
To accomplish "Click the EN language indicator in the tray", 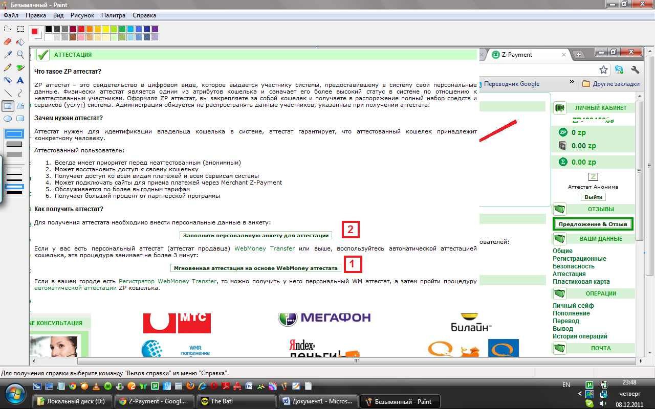I will (566, 384).
